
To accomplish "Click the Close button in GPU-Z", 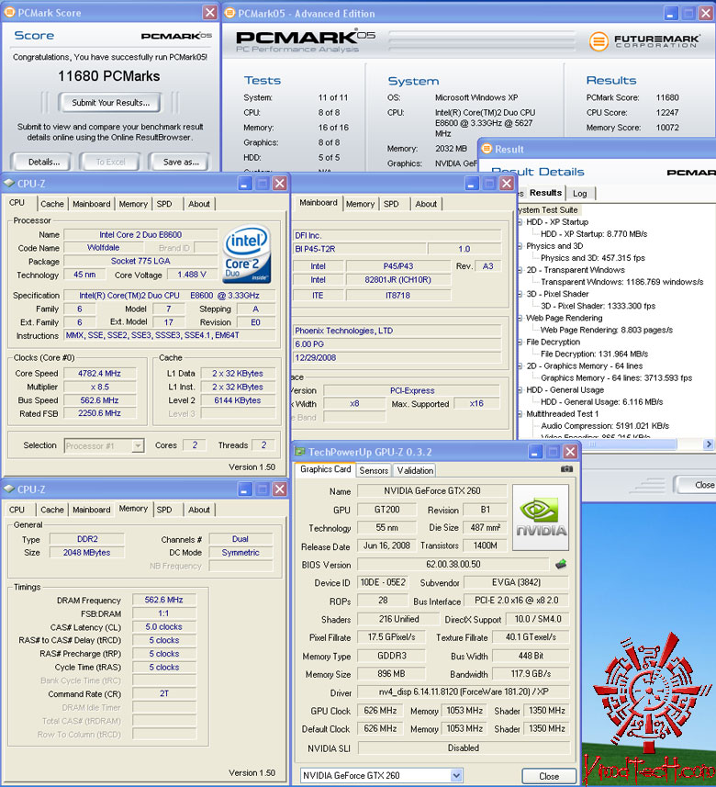I will tap(549, 776).
